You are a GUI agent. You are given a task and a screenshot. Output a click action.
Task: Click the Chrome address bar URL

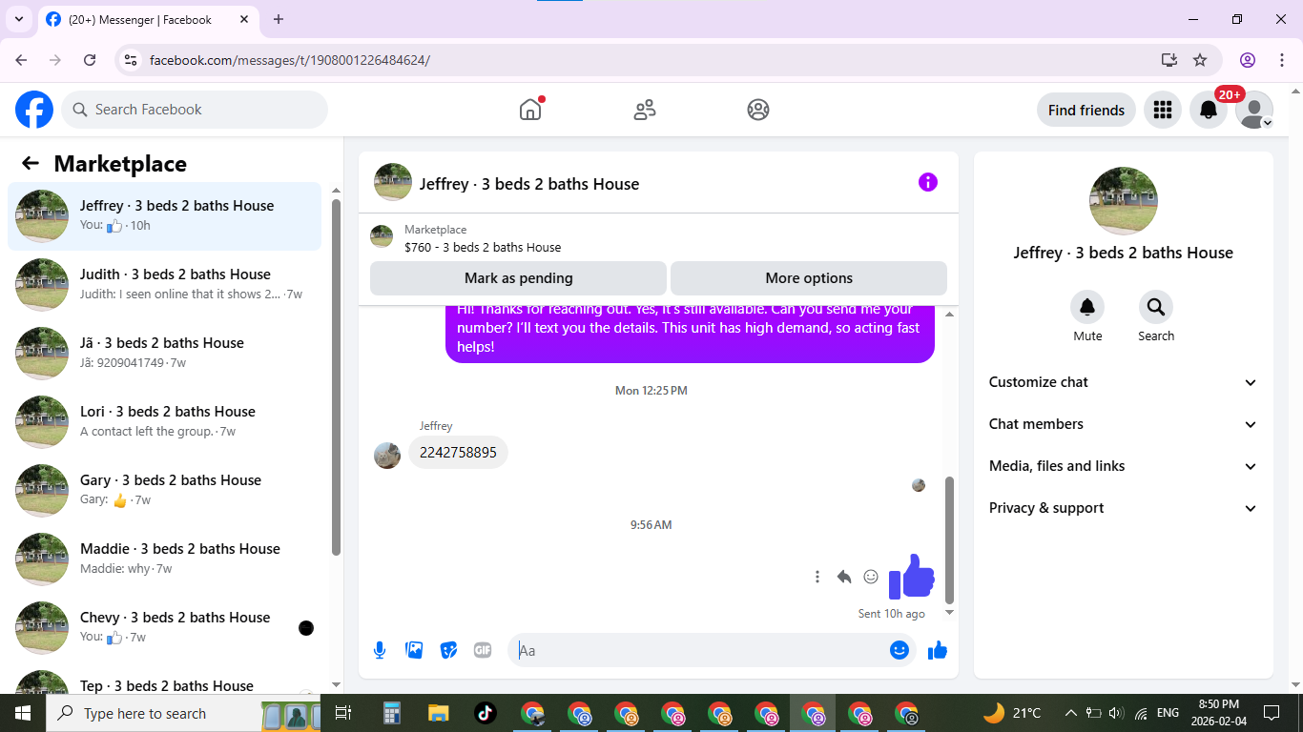pyautogui.click(x=290, y=60)
